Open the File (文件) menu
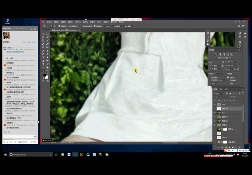This screenshot has width=252, height=175. [x=49, y=22]
